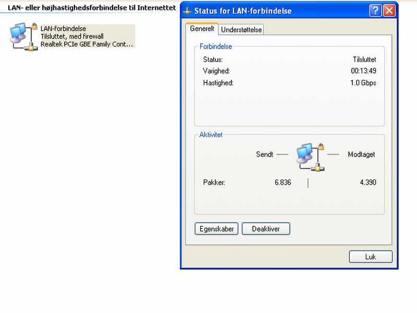The width and height of the screenshot is (417, 313).
Task: Click the speed value '1.0 Gbps'
Action: tap(363, 83)
